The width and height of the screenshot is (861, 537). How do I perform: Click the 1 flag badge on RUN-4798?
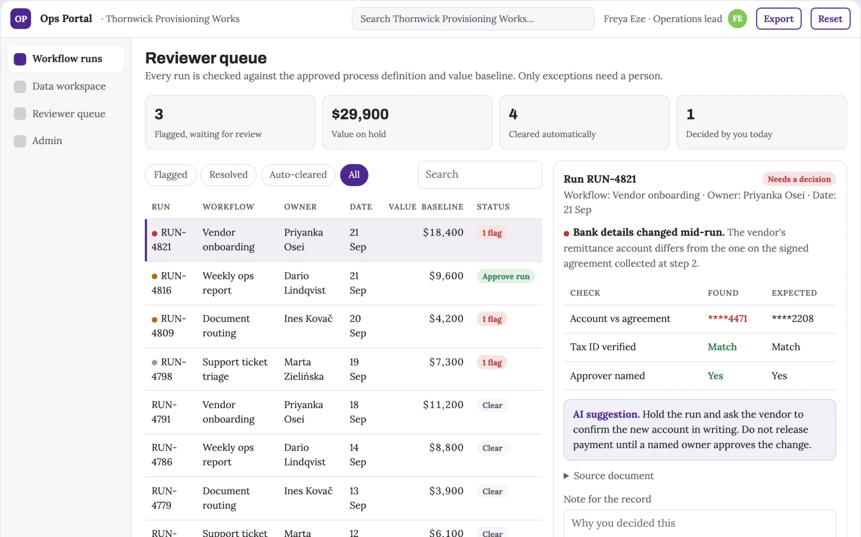pyautogui.click(x=492, y=363)
